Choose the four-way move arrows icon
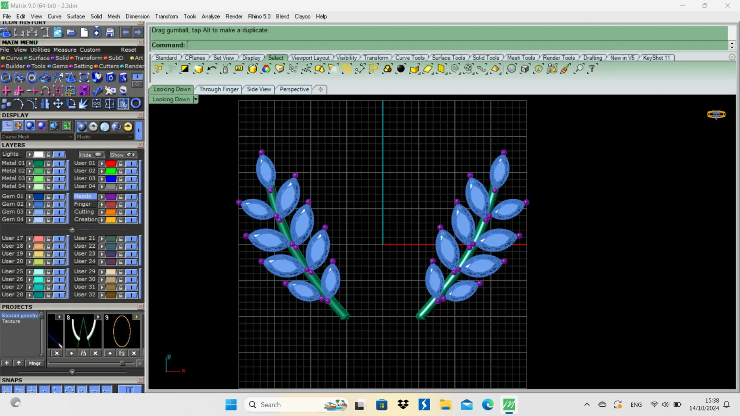 point(58,104)
